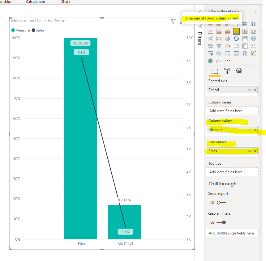
Task: Pick the Python visual (Py)
Action: point(219,53)
